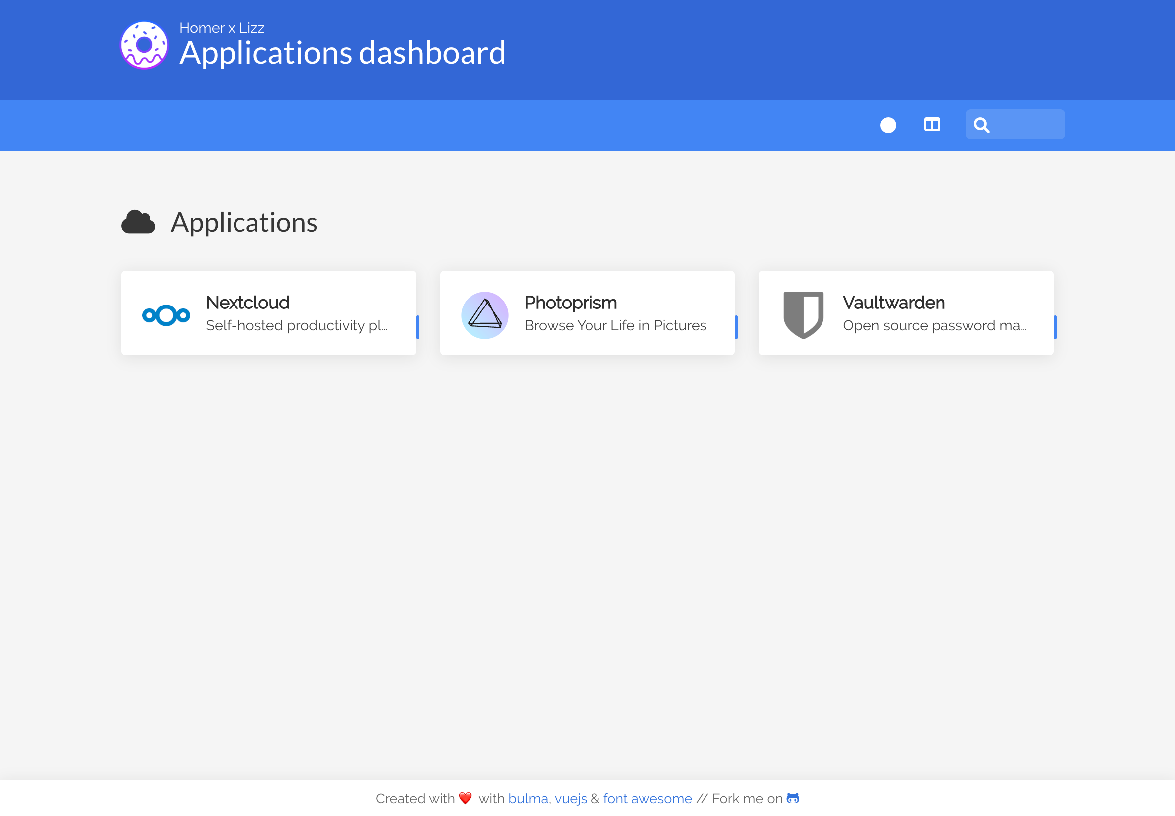Click the GitHub cat icon in footer
This screenshot has width=1175, height=816.
pyautogui.click(x=792, y=798)
